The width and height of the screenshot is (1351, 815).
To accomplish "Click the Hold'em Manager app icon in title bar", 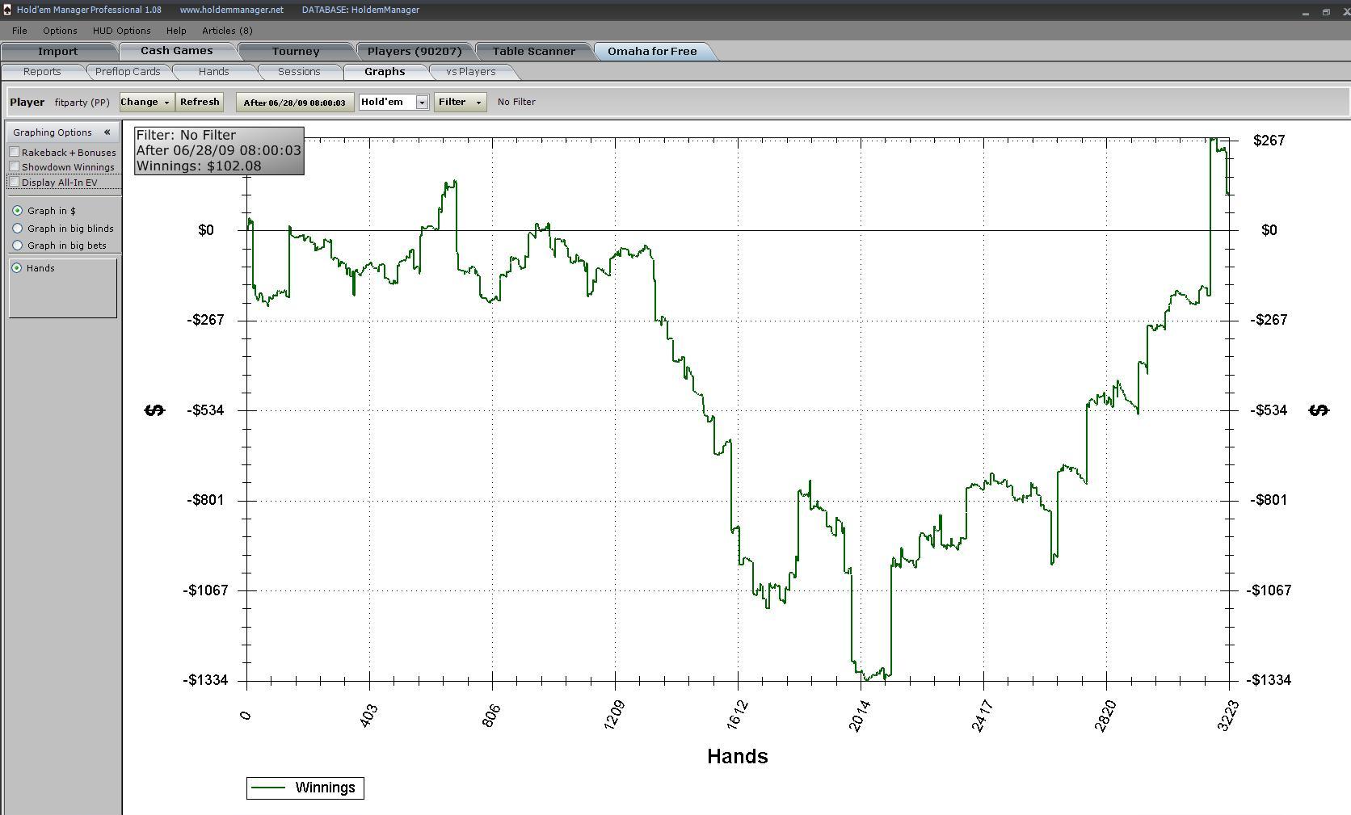I will coord(6,10).
